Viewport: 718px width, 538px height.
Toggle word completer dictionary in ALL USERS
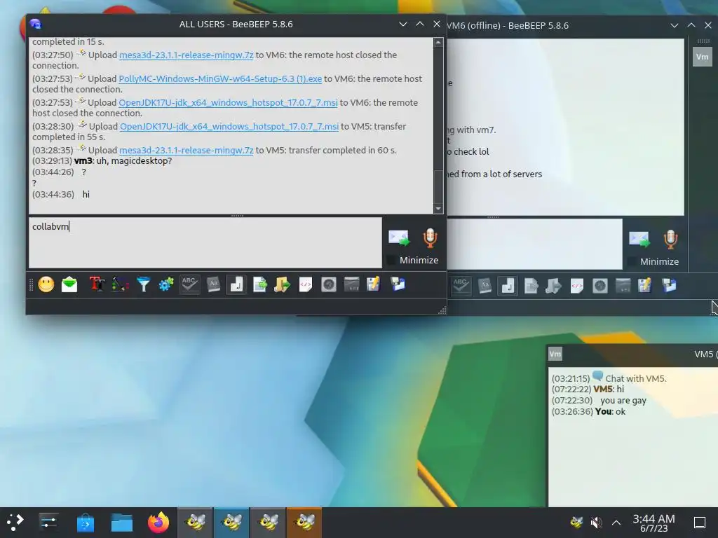[213, 284]
